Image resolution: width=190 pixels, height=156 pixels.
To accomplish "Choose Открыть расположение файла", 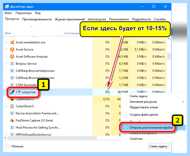I will [x=151, y=127].
